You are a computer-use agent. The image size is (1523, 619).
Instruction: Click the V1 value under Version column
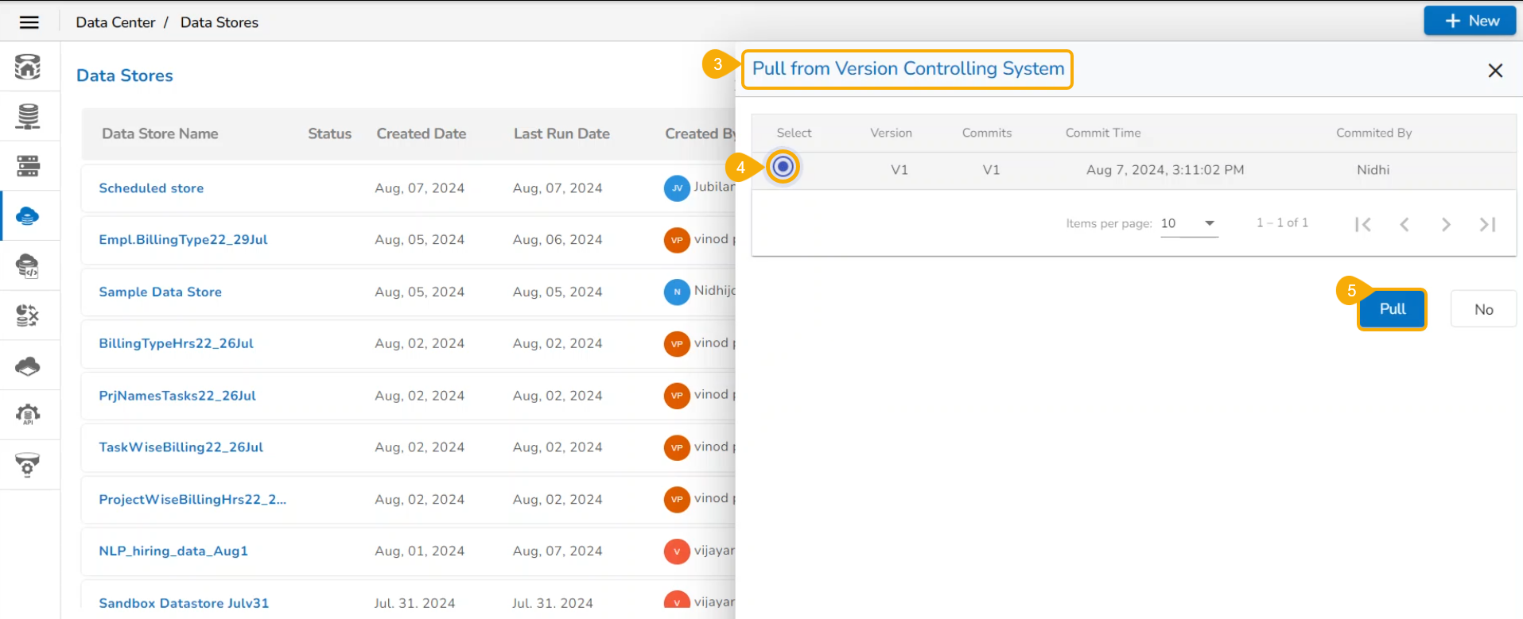(x=899, y=170)
